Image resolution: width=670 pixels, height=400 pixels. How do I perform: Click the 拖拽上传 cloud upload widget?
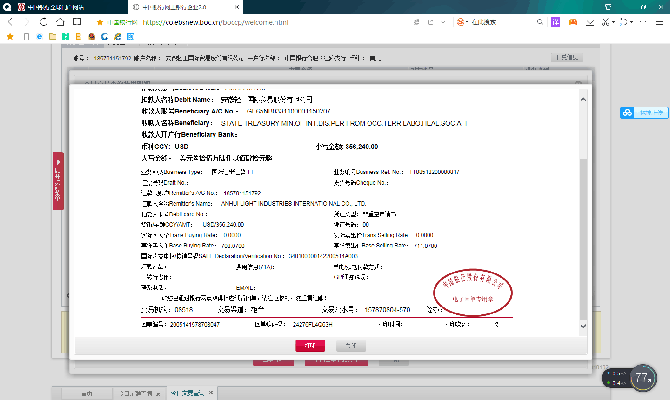(644, 113)
